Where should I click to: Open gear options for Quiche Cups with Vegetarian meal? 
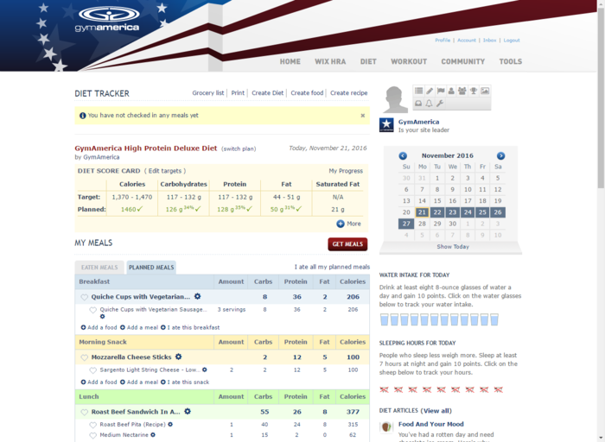(198, 296)
